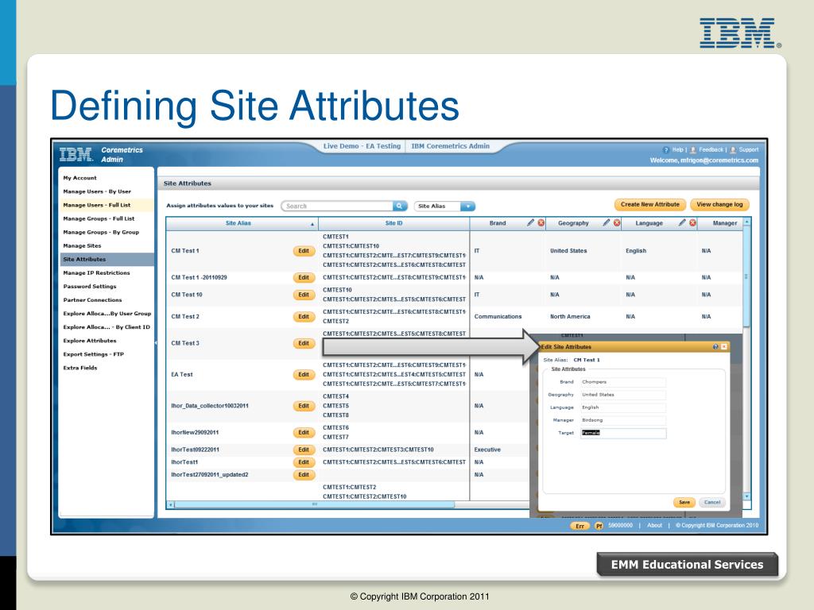Click the Language field with English

pos(623,407)
